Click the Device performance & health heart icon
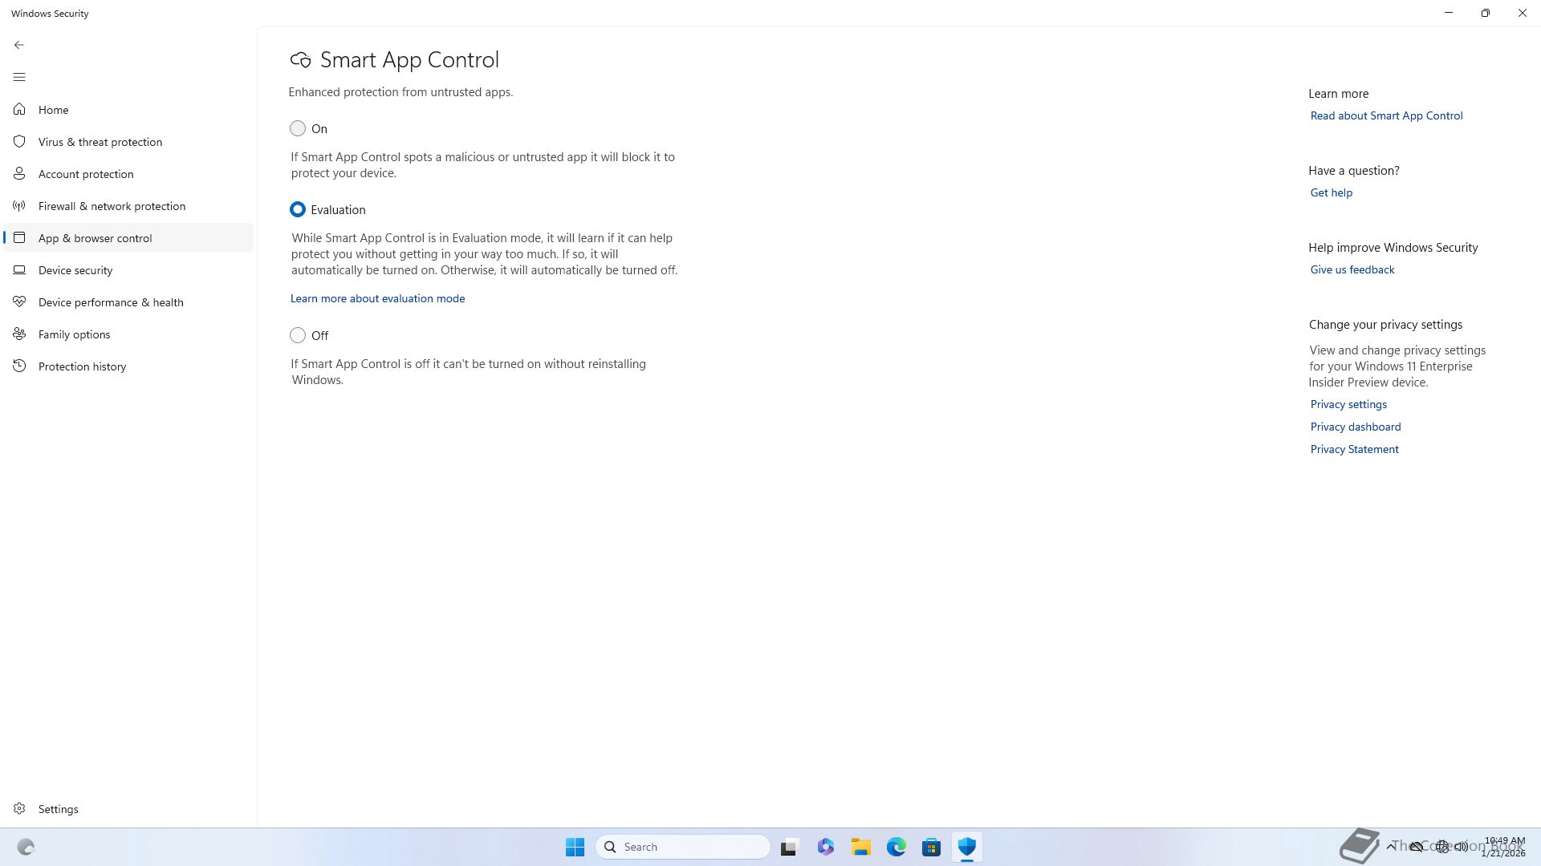Image resolution: width=1541 pixels, height=866 pixels. (x=19, y=302)
